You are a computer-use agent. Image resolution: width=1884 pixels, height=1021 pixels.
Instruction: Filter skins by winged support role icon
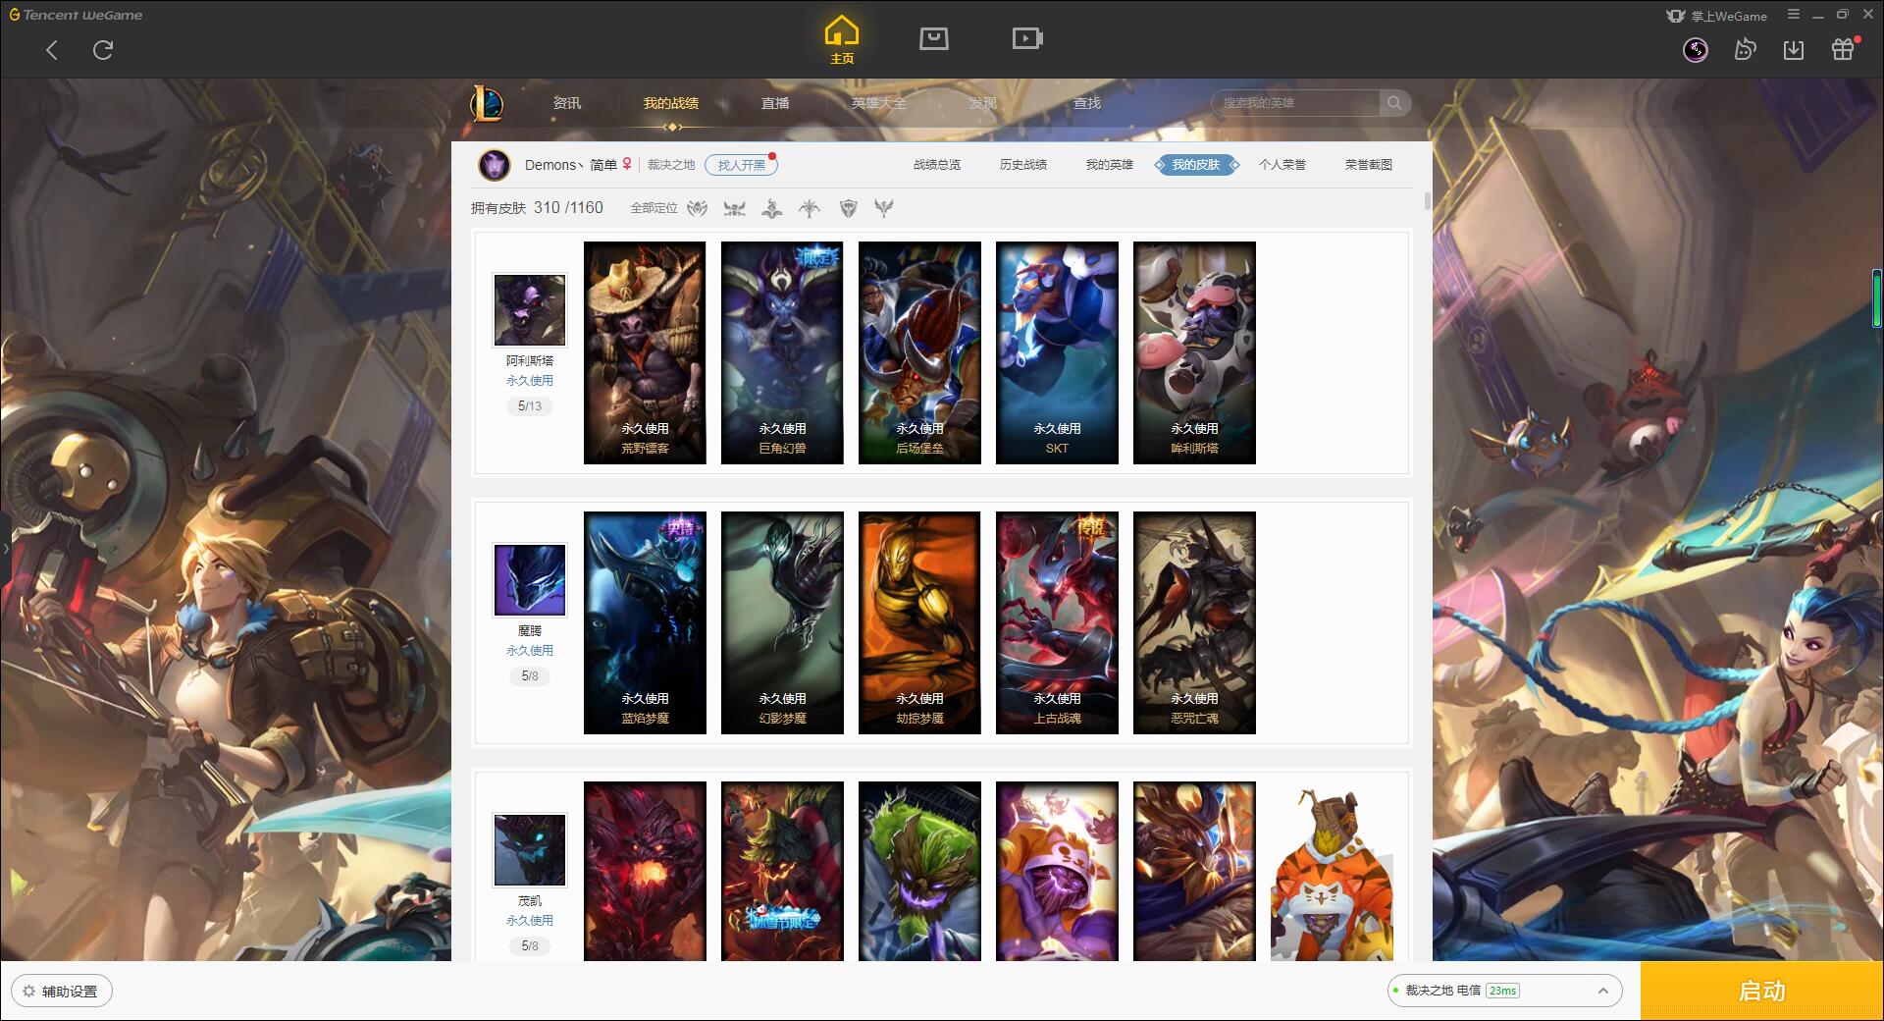(884, 208)
